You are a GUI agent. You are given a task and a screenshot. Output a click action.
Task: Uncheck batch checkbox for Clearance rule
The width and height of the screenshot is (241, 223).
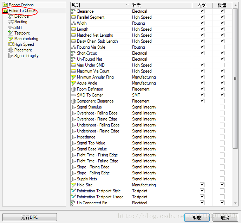tap(222, 11)
